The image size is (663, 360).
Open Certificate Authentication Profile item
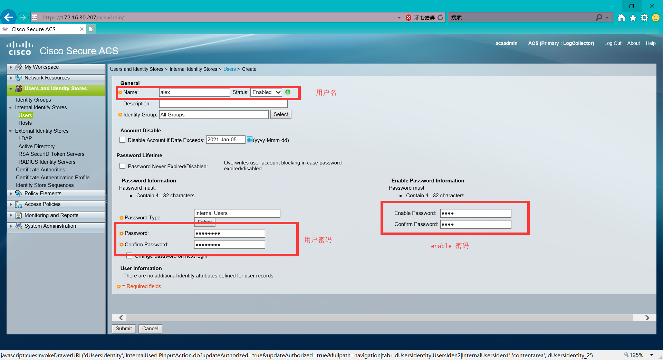53,178
